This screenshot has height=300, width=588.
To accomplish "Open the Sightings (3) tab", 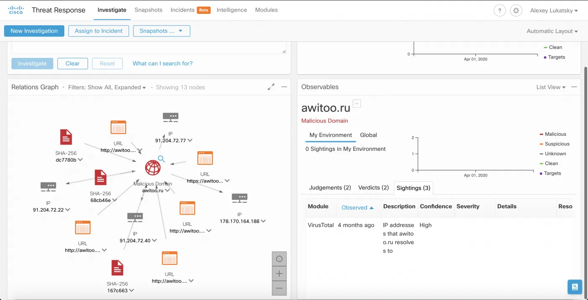I will [x=413, y=188].
